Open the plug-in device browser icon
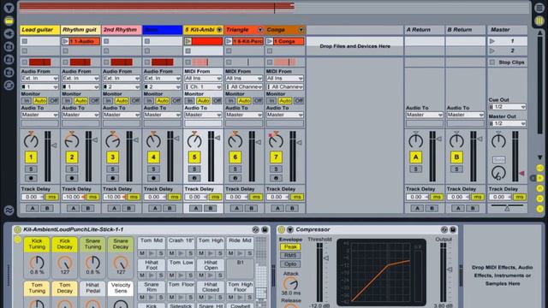This screenshot has width=548, height=308. [9, 33]
